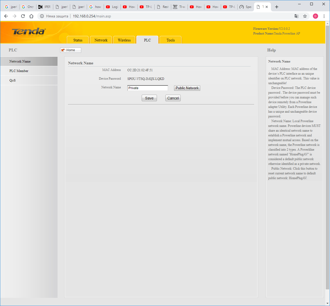
Task: Open the browser home page icon
Action: coord(31,16)
